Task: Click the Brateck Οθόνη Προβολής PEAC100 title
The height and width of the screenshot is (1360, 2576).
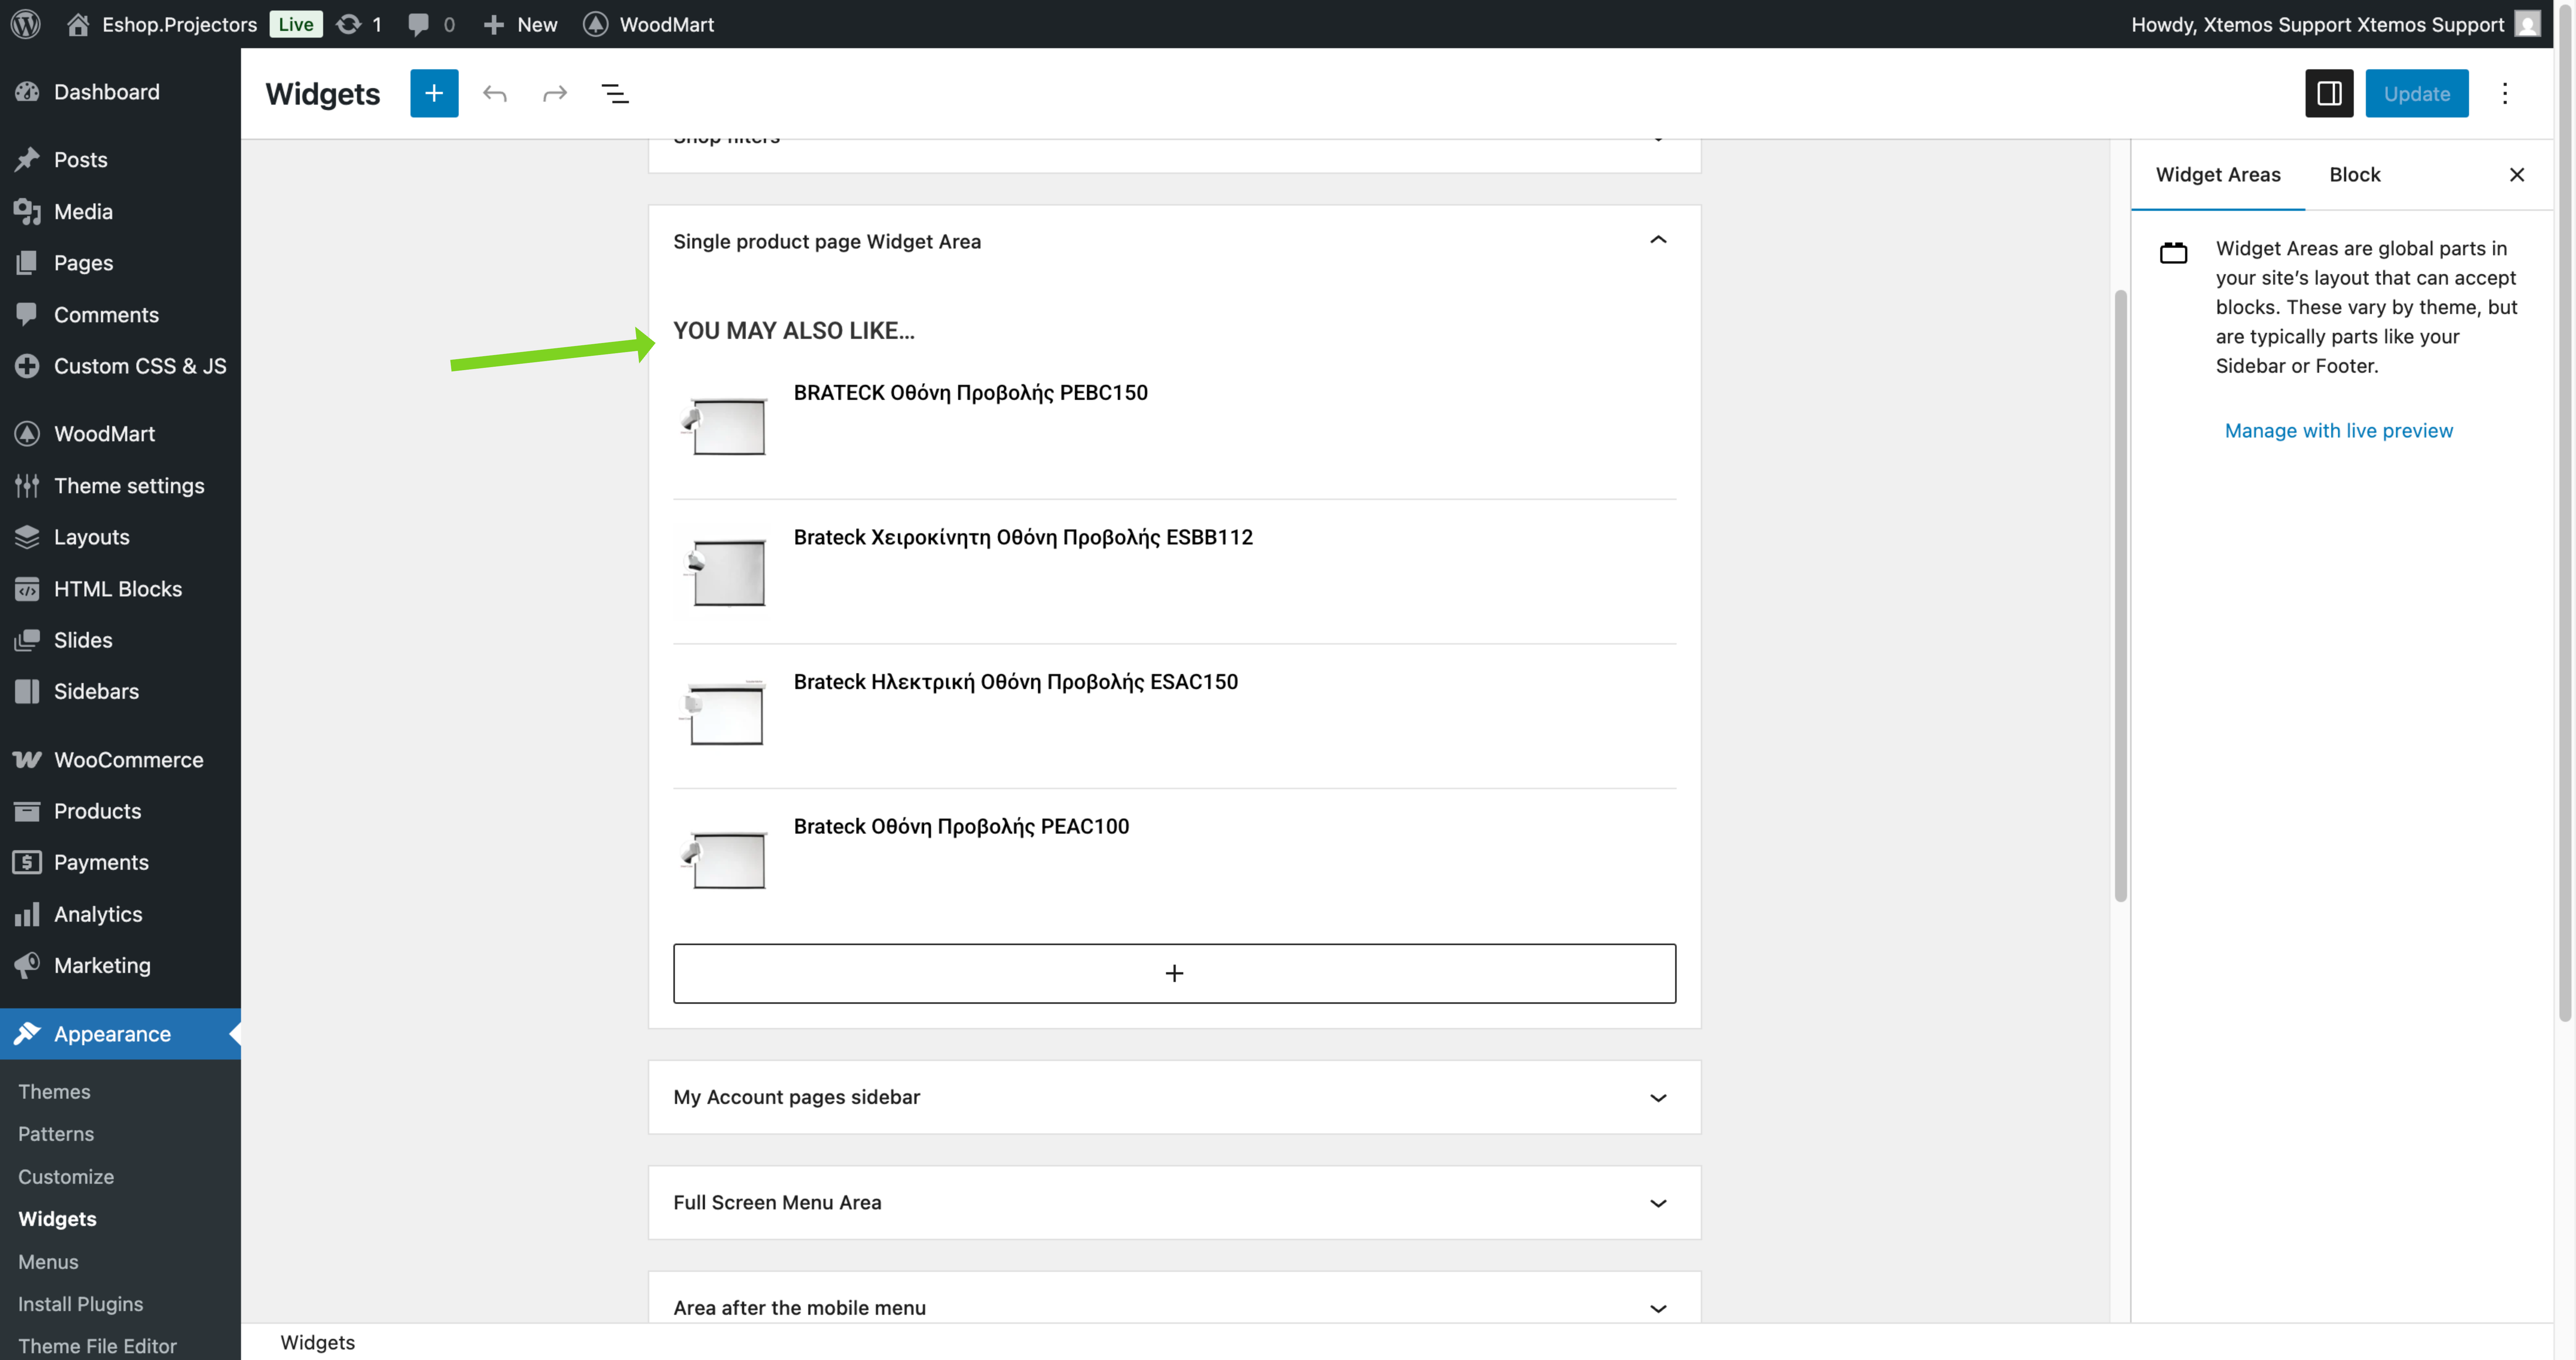Action: [x=961, y=826]
